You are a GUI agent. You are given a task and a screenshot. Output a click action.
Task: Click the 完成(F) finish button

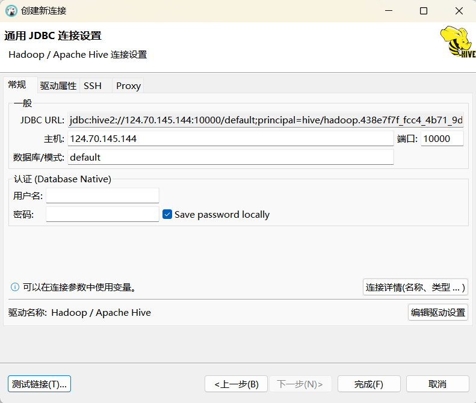point(369,384)
